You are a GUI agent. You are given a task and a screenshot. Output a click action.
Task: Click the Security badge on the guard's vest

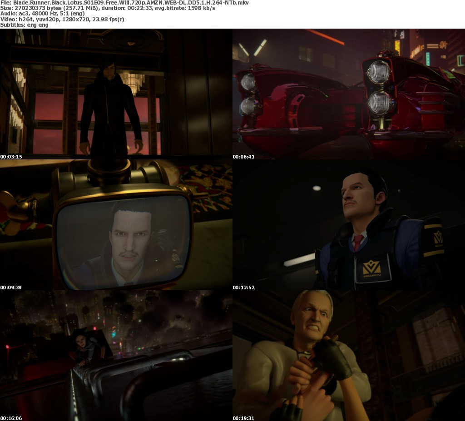click(x=372, y=269)
